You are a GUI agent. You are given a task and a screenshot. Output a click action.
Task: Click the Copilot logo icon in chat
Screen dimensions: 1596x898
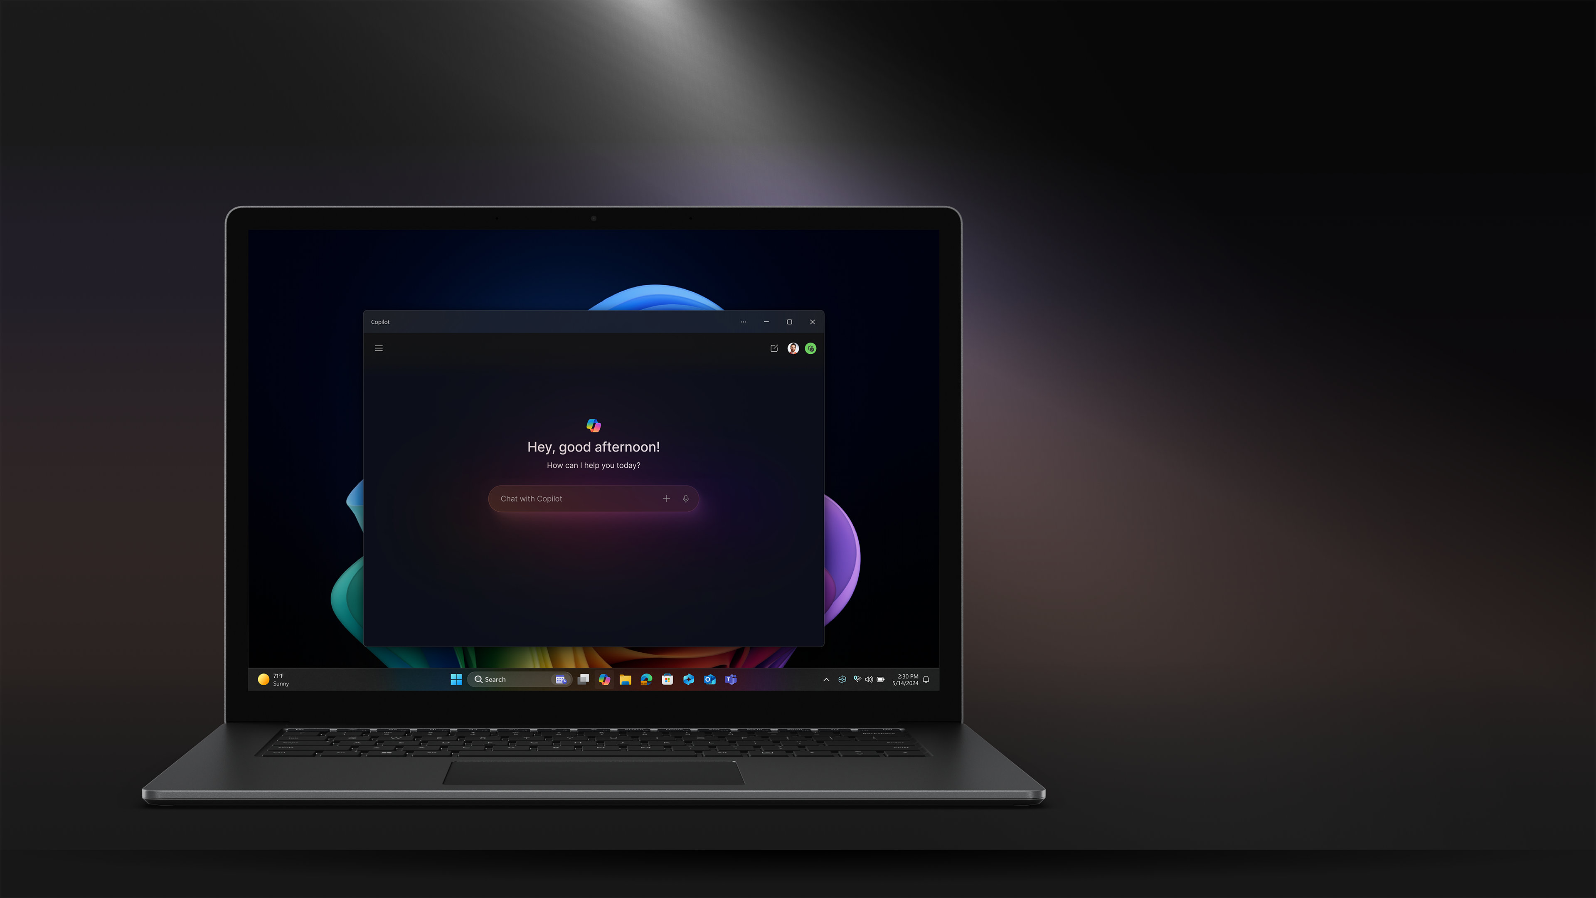pos(593,425)
